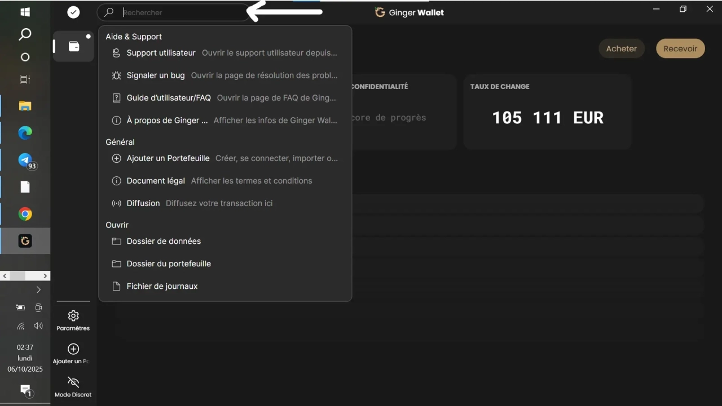
Task: Open Dossier du portefeuille entry
Action: 225,264
